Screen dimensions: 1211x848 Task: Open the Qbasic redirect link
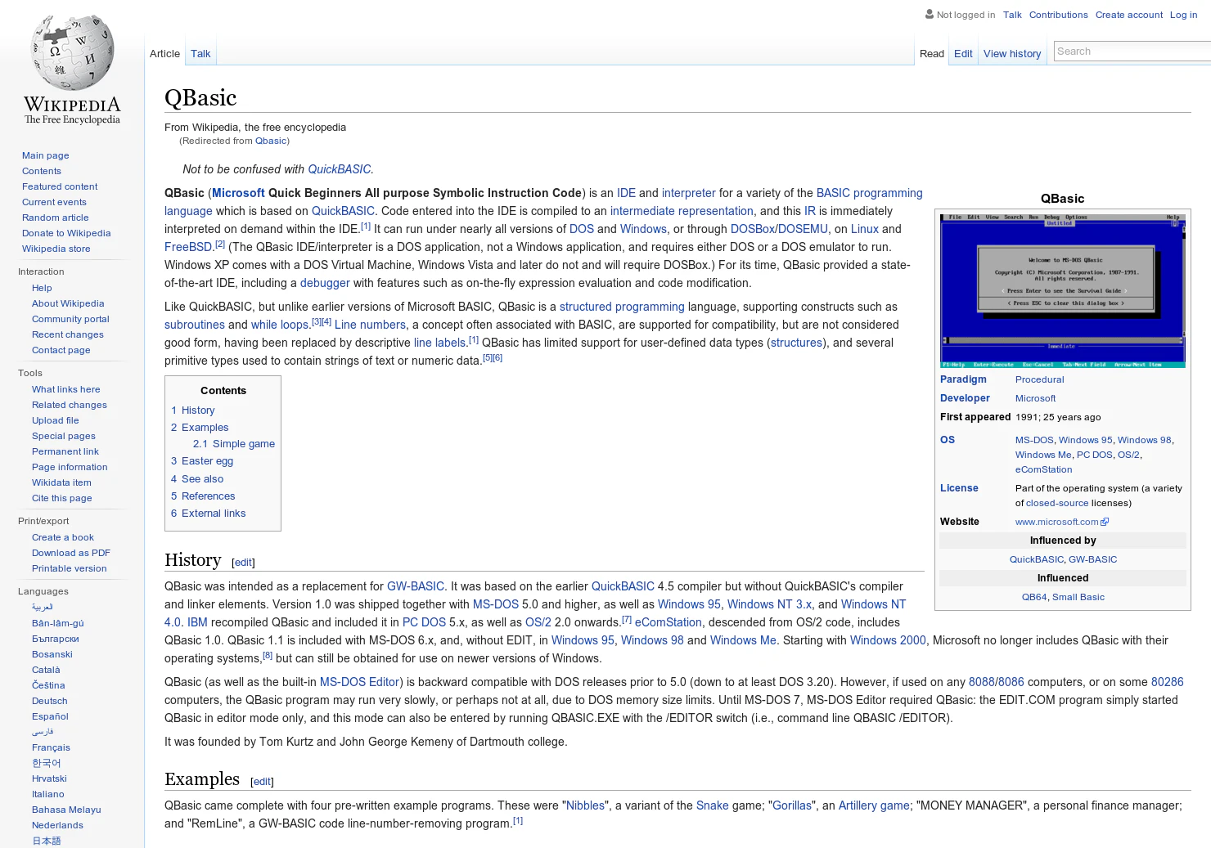tap(271, 141)
